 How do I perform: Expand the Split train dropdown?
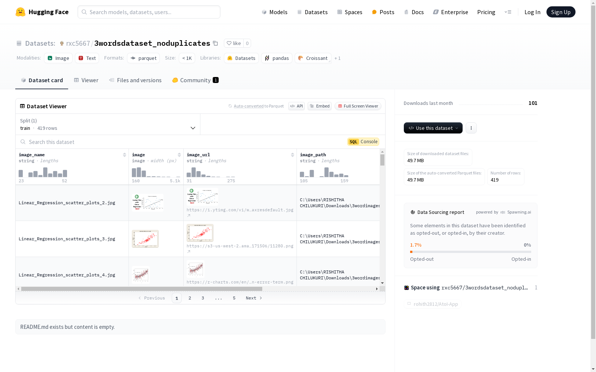click(x=108, y=124)
